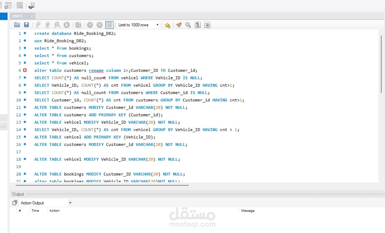The image size is (385, 233).
Task: Click the line 20 ALTER TABLE bookings statement
Action: coord(110,174)
